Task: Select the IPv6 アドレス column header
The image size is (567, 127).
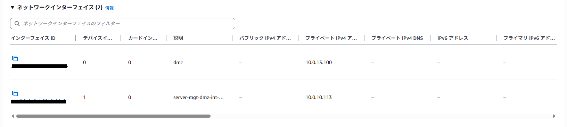Action: [453, 38]
